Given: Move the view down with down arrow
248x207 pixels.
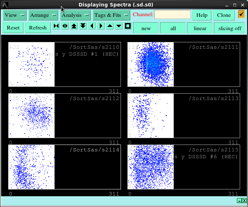Looking at the screenshot, I should tap(119, 26).
